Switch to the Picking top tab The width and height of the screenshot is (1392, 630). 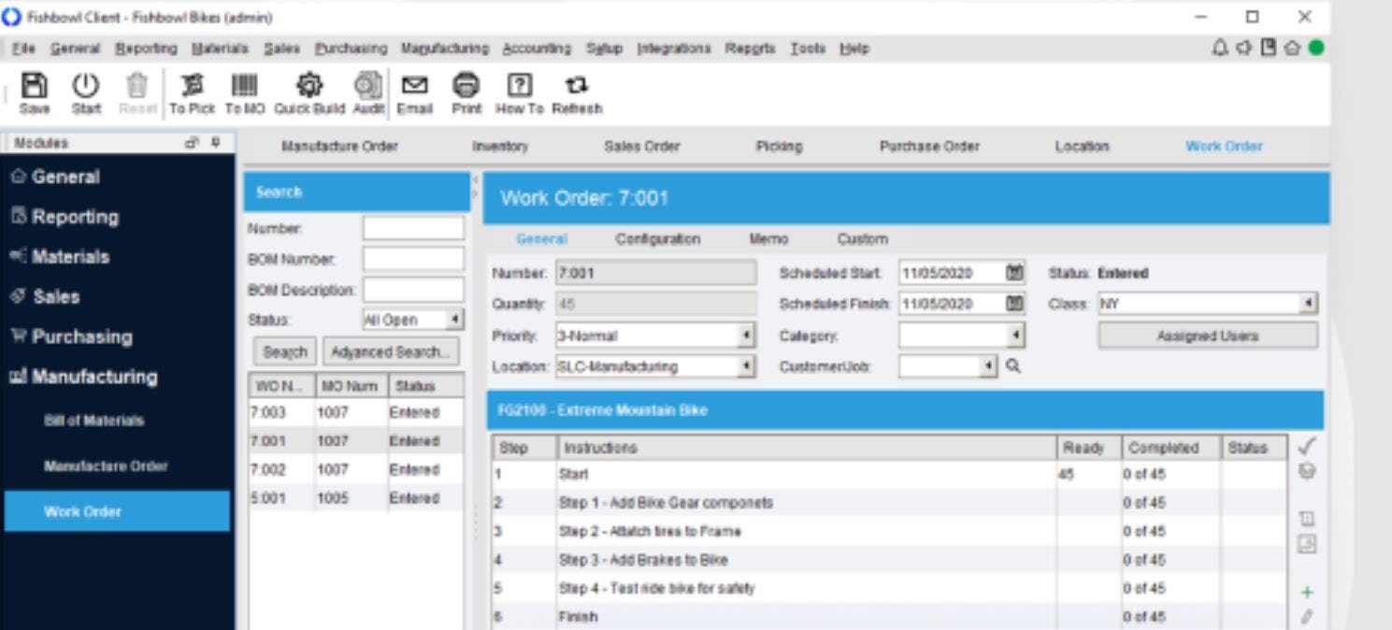[779, 147]
